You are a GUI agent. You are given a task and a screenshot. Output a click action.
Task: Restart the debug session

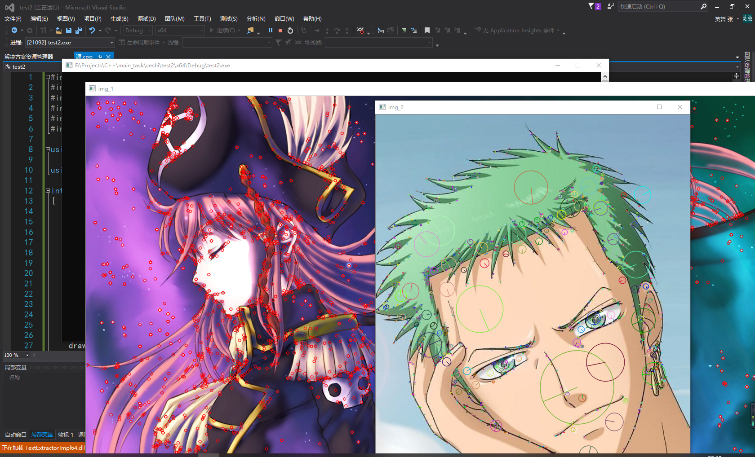click(290, 30)
